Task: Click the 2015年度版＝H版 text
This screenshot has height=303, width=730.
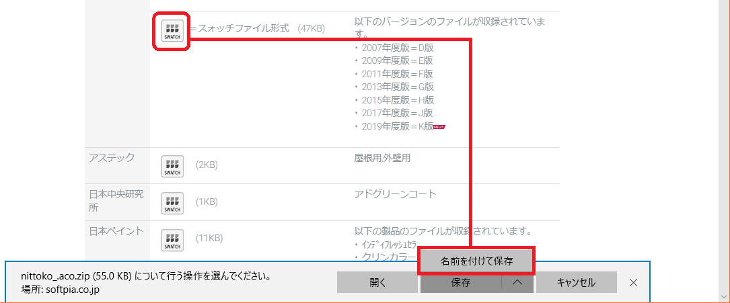Action: 398,99
